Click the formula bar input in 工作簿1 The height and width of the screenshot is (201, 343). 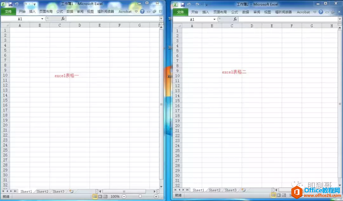(113, 19)
